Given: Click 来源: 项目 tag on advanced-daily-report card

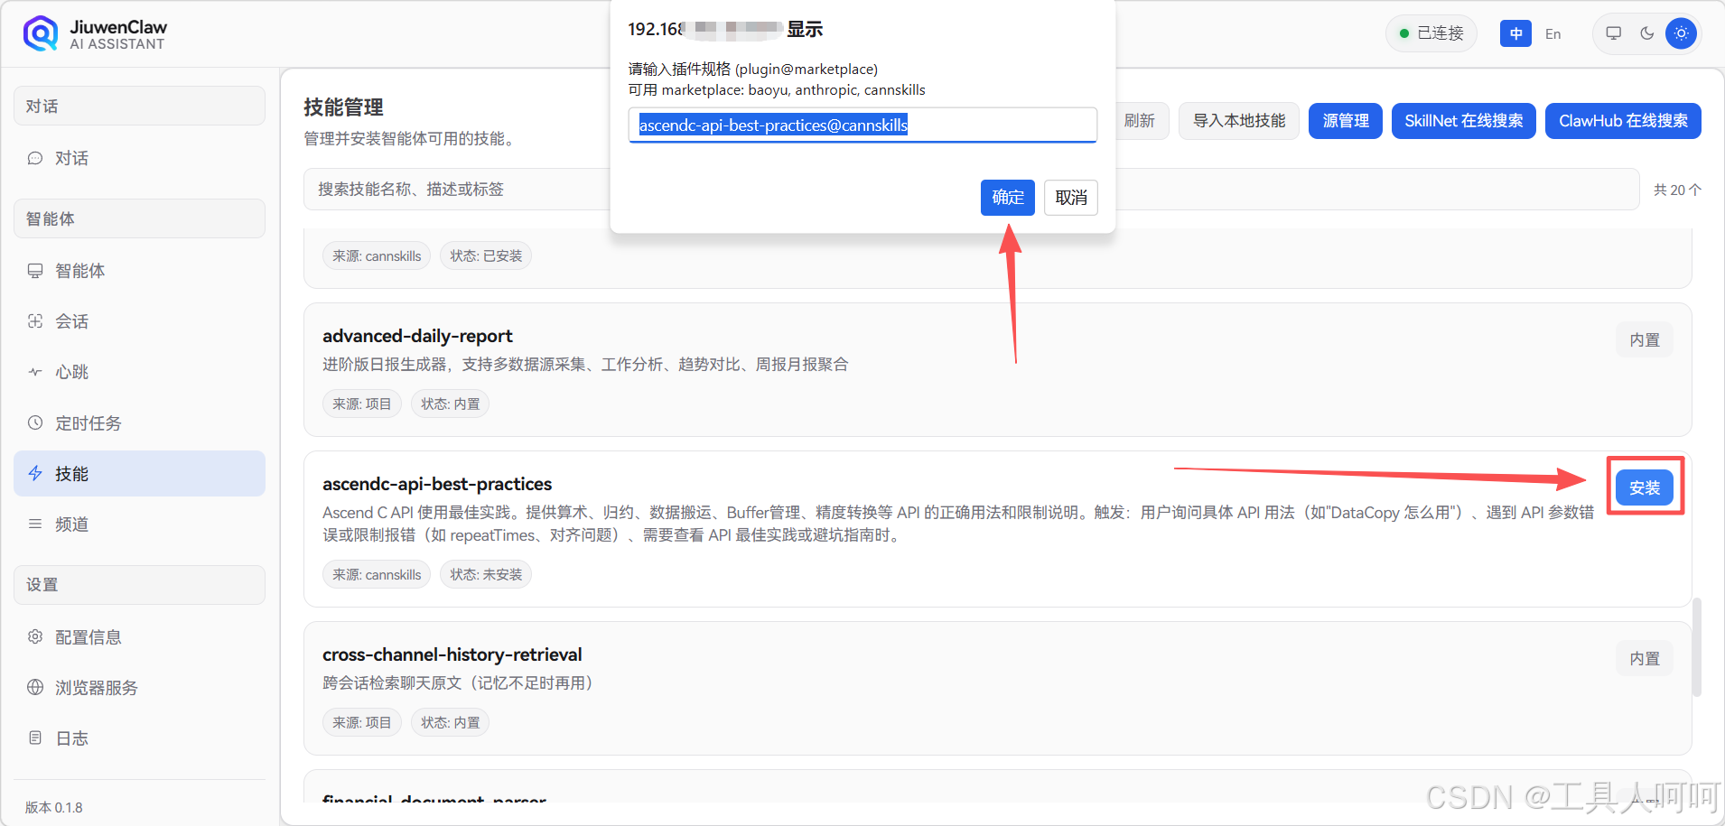Looking at the screenshot, I should coord(361,404).
